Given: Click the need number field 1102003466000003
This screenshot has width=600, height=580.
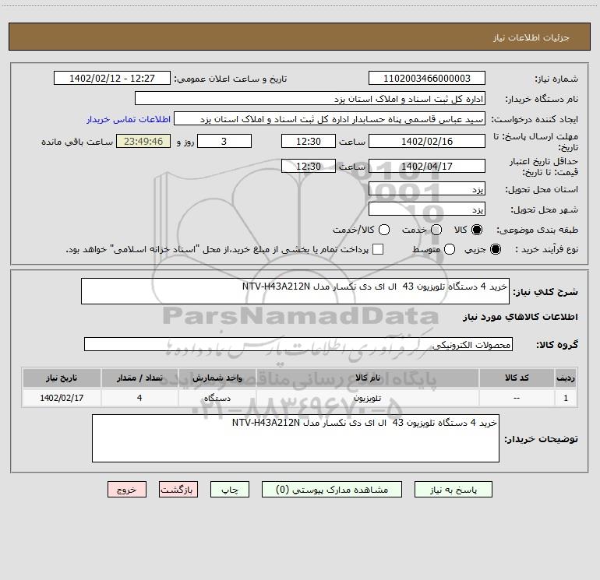Looking at the screenshot, I should click(x=427, y=78).
